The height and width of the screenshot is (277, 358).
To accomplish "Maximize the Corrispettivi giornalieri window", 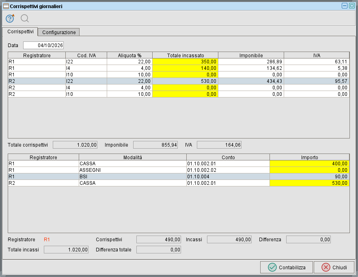I will pos(352,6).
